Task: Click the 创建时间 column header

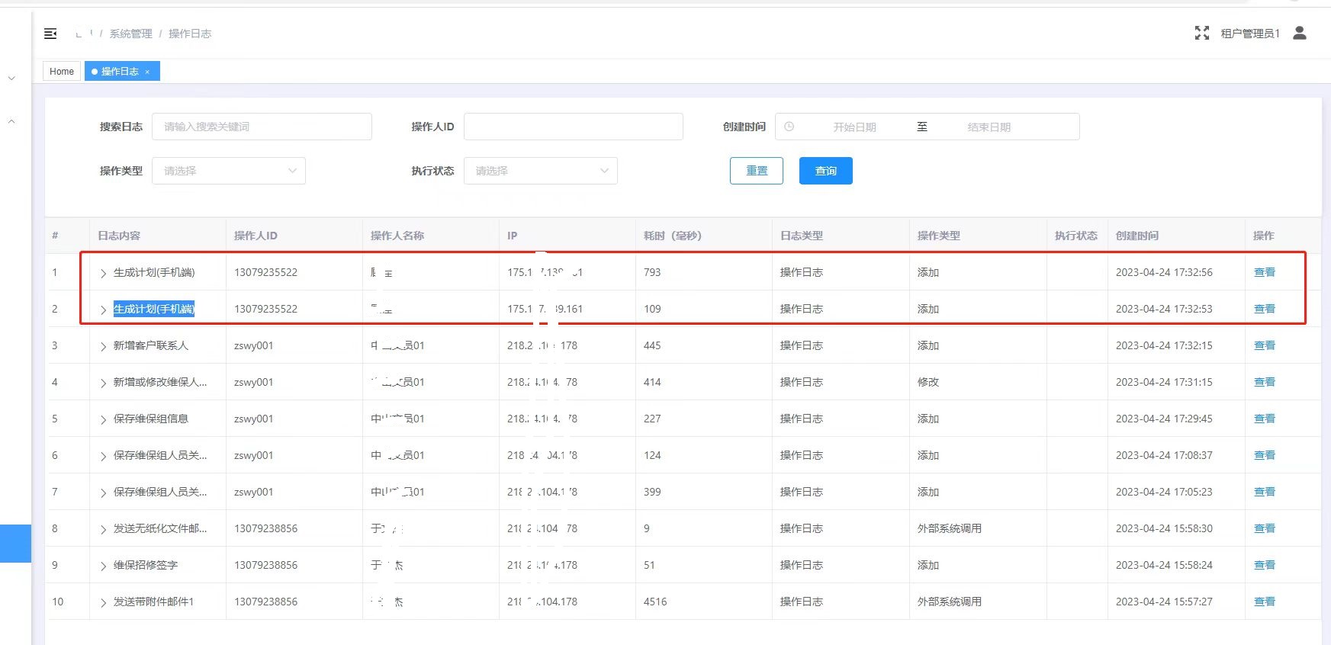Action: coord(1137,236)
